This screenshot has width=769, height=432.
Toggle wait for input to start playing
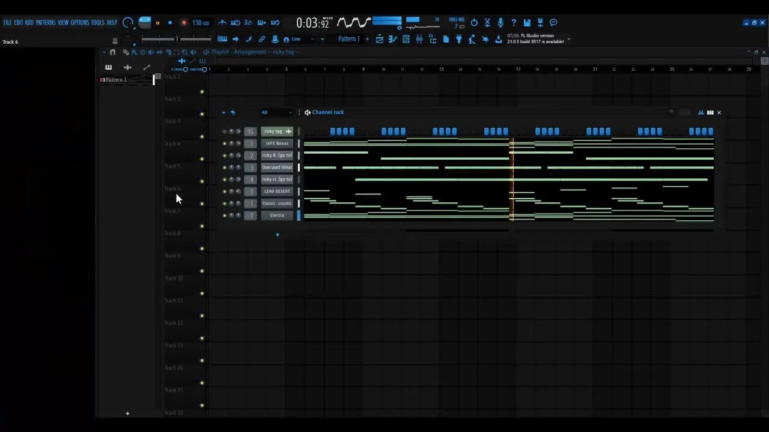click(x=236, y=23)
